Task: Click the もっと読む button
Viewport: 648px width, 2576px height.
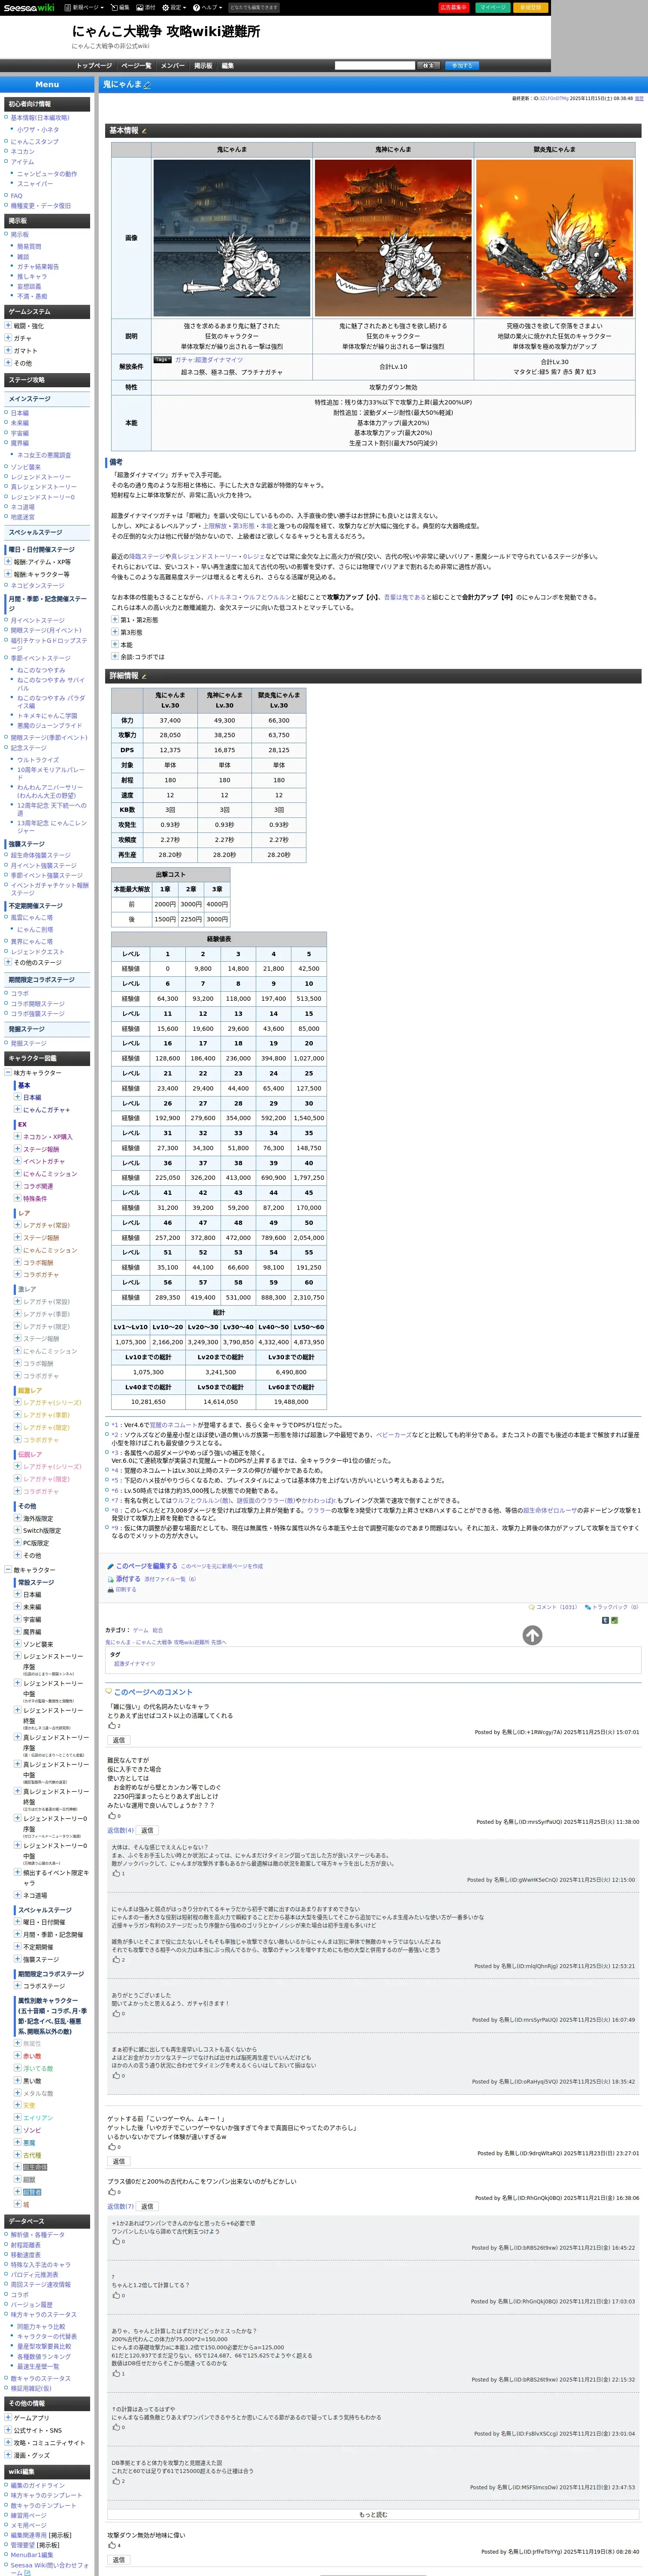Action: coord(373,2515)
